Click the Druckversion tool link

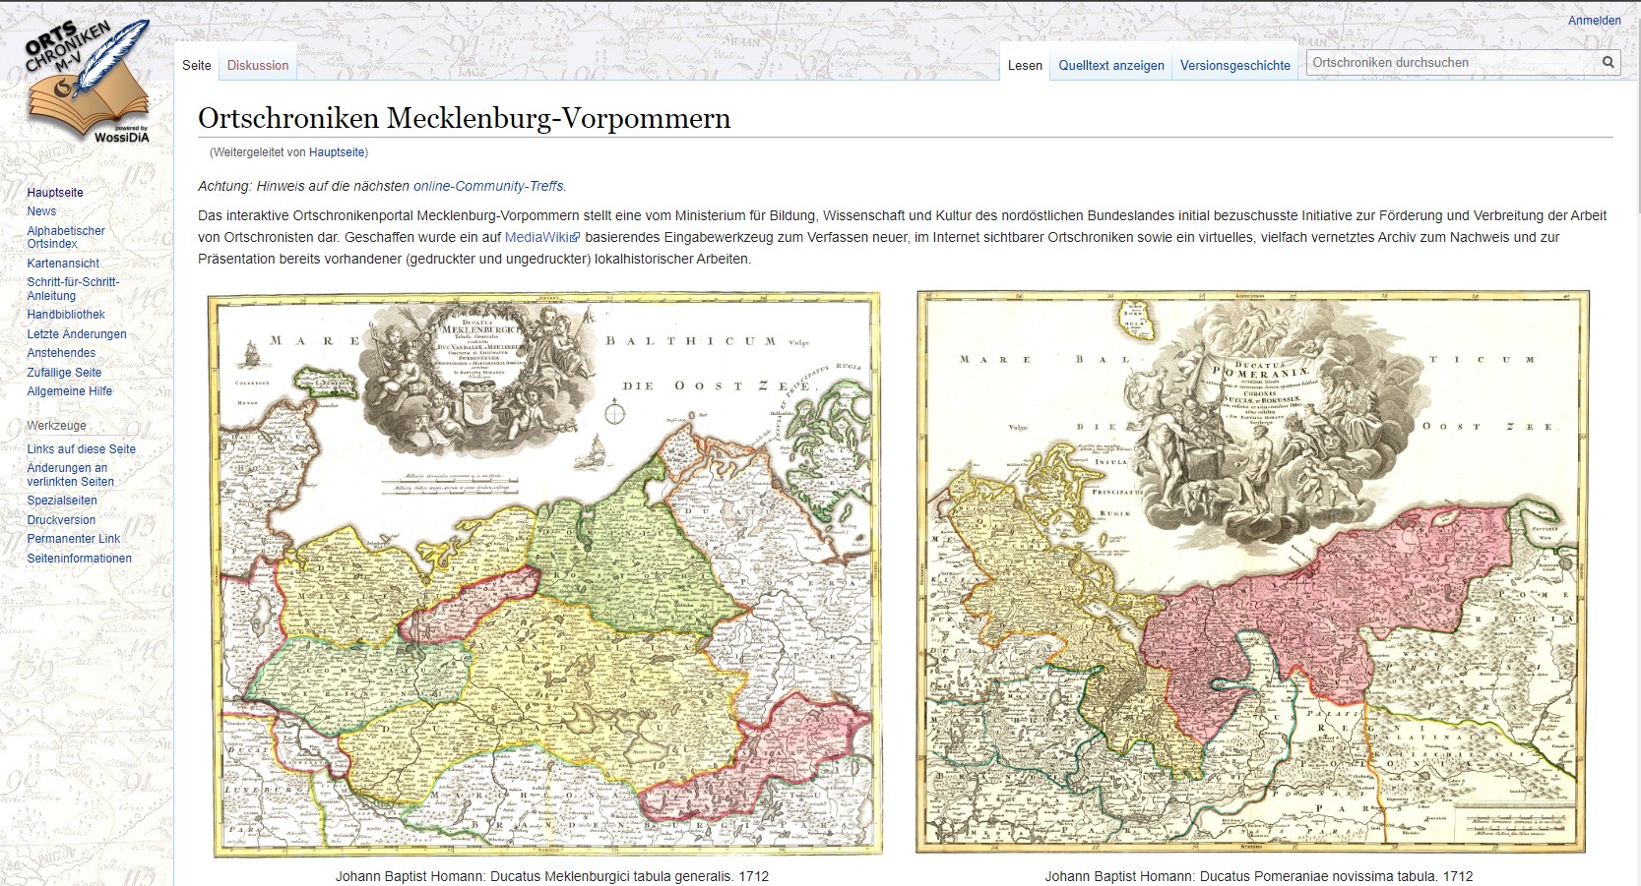[61, 520]
